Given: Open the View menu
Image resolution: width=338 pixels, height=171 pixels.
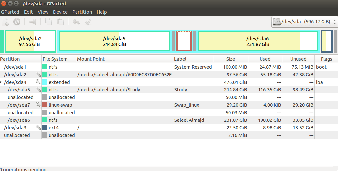Looking at the screenshot, I should coord(43,12).
